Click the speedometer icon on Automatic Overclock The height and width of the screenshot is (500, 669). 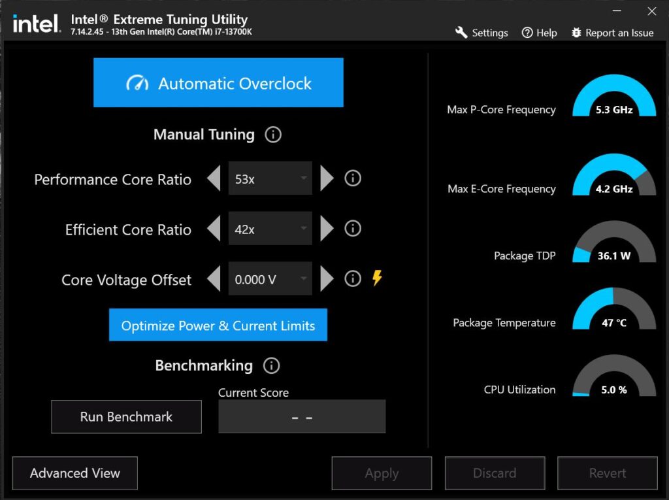pyautogui.click(x=137, y=83)
